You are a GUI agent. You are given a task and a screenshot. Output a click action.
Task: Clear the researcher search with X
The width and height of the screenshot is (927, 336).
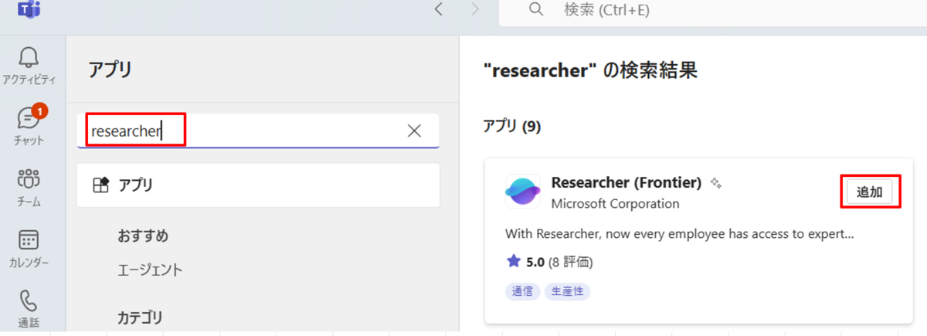414,131
